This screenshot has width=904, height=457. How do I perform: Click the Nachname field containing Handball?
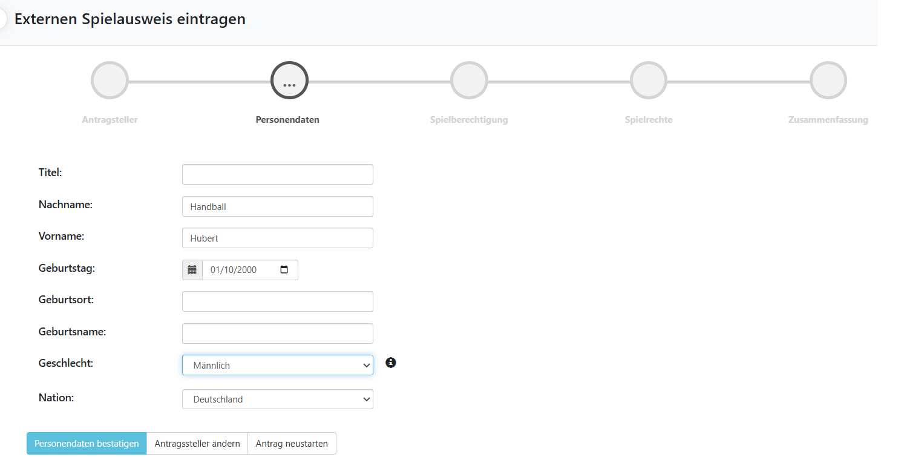coord(277,206)
